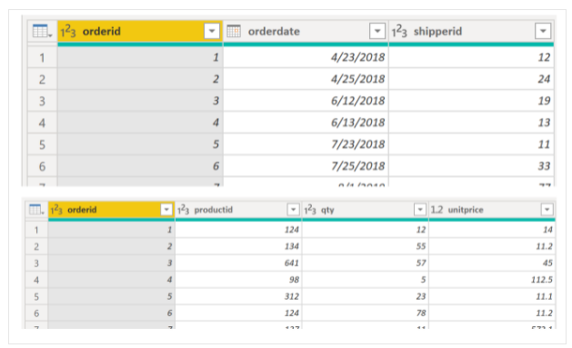Select the shipperid cell with value 19
The image size is (572, 348).
click(471, 101)
